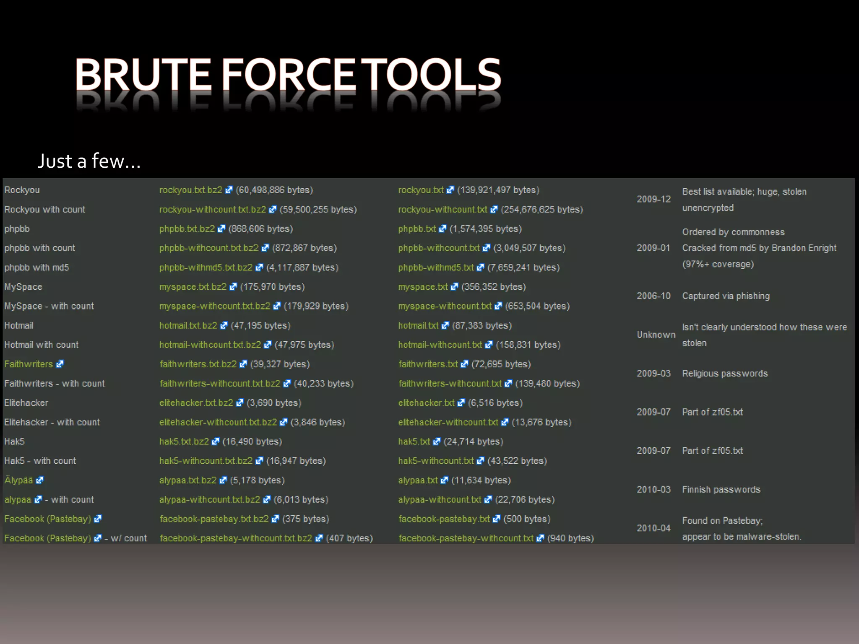Open the myspace.txt link
Image resolution: width=859 pixels, height=644 pixels.
pos(423,287)
